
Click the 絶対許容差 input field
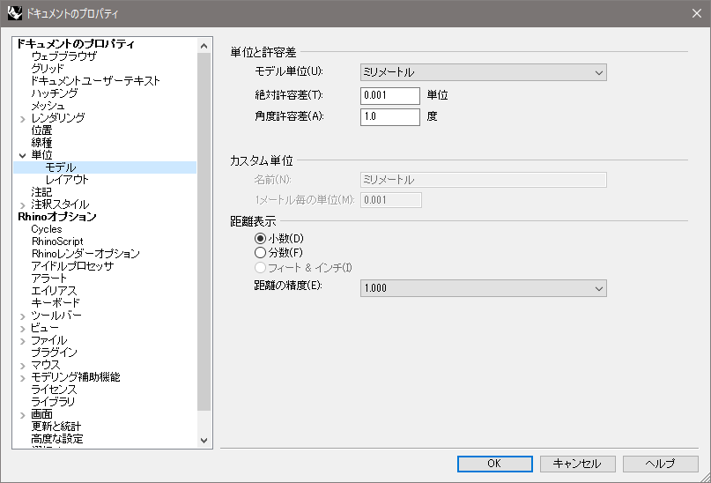tap(389, 95)
